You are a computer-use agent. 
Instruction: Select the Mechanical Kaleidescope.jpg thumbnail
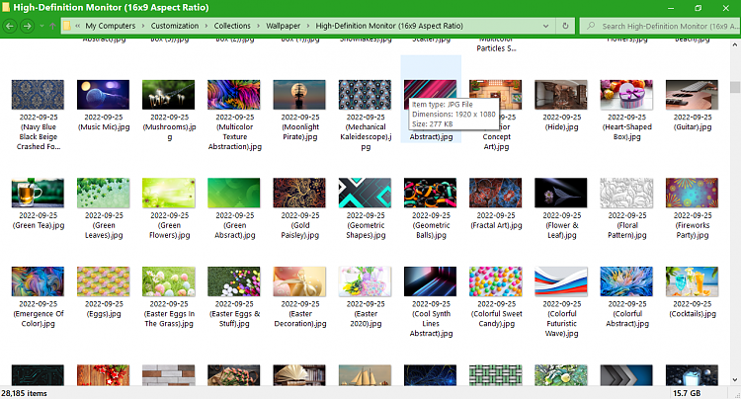(x=365, y=95)
